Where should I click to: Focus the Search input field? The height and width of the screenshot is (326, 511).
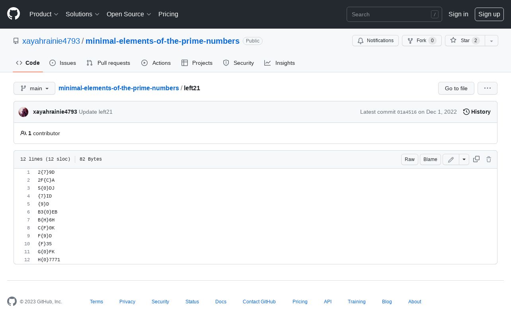pyautogui.click(x=394, y=14)
